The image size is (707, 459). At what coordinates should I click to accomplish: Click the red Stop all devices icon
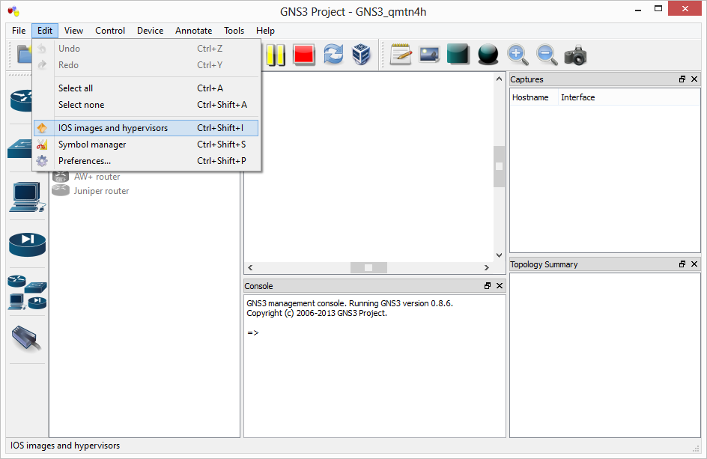pyautogui.click(x=304, y=55)
